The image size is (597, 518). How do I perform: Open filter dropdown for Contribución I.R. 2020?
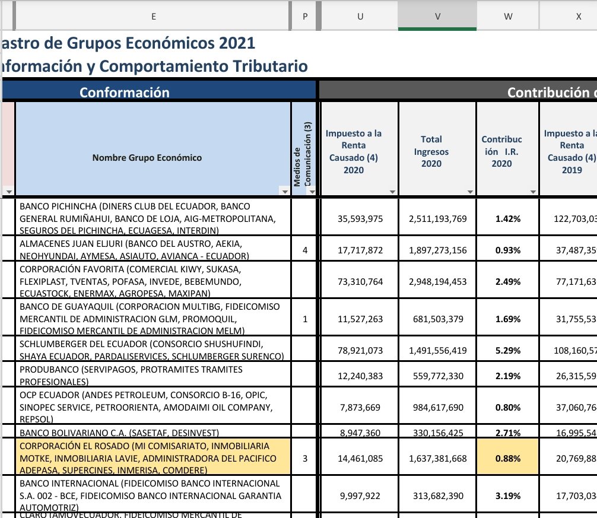tap(533, 192)
